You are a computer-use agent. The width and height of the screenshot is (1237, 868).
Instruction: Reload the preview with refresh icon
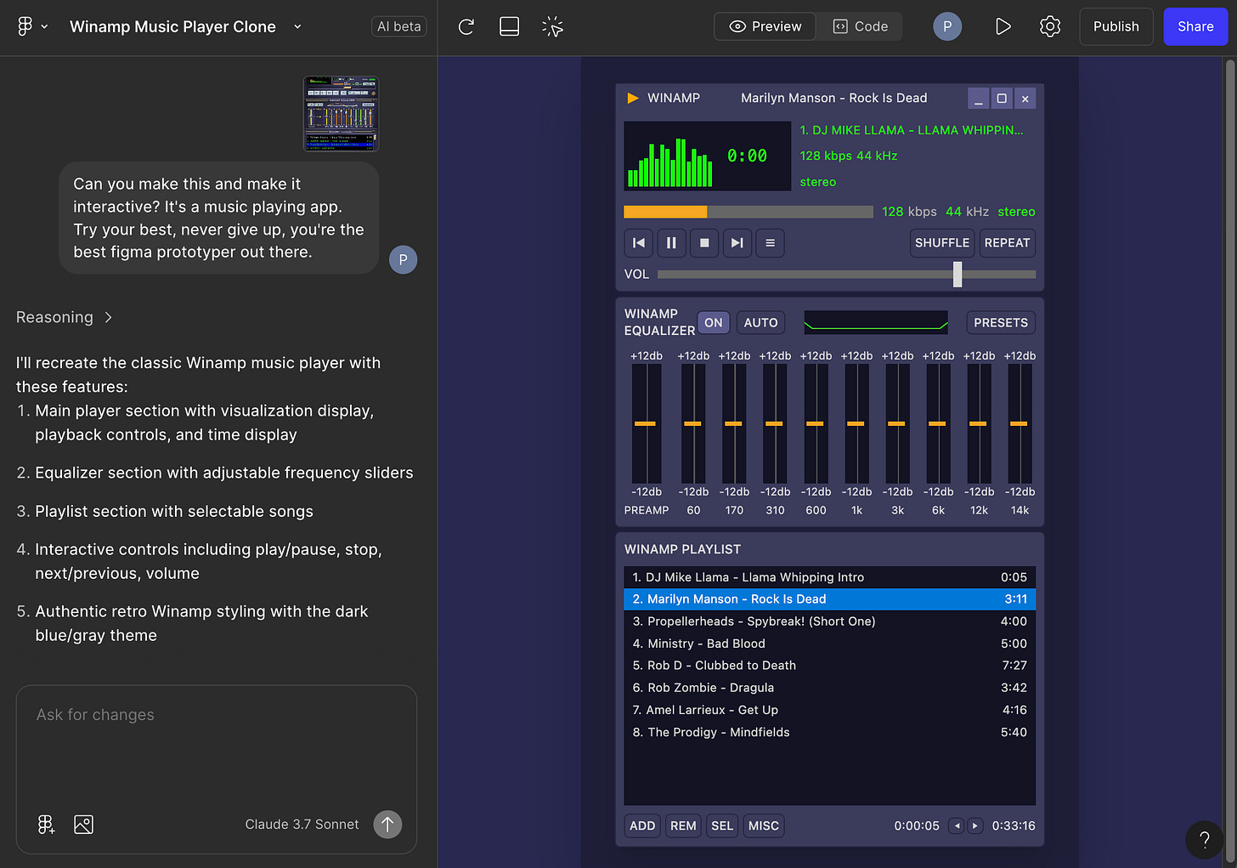click(x=466, y=26)
